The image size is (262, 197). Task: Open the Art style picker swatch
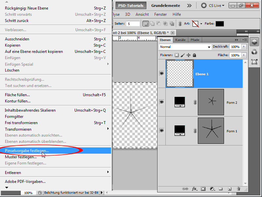(x=195, y=24)
